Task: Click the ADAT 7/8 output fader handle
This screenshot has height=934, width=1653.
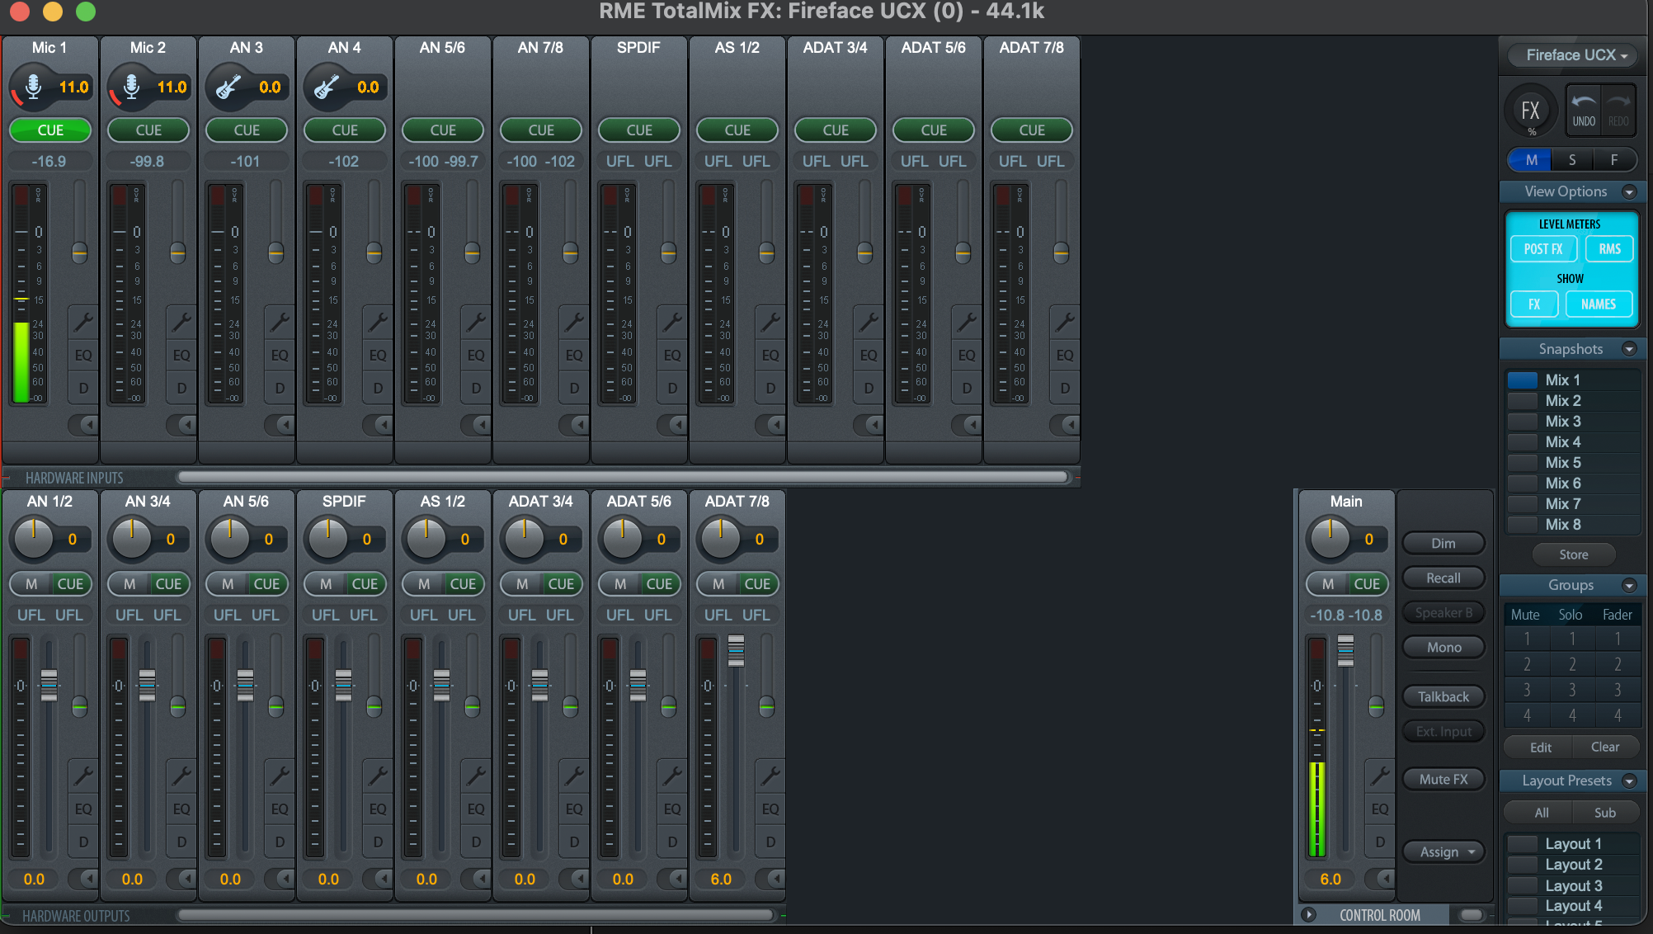Action: (736, 651)
